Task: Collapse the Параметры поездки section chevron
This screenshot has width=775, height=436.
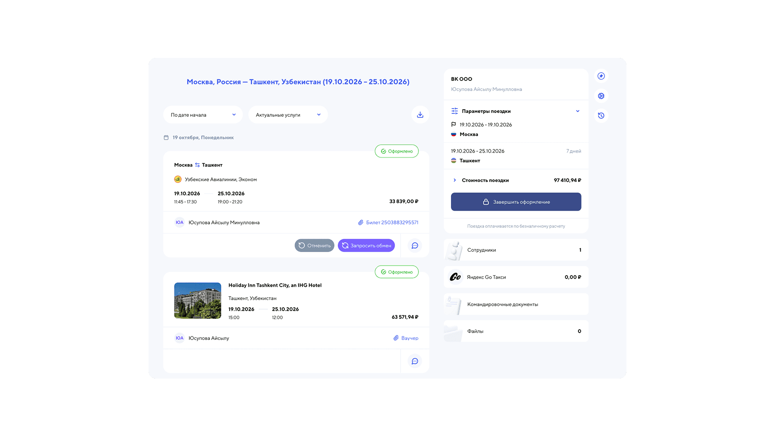Action: [578, 111]
